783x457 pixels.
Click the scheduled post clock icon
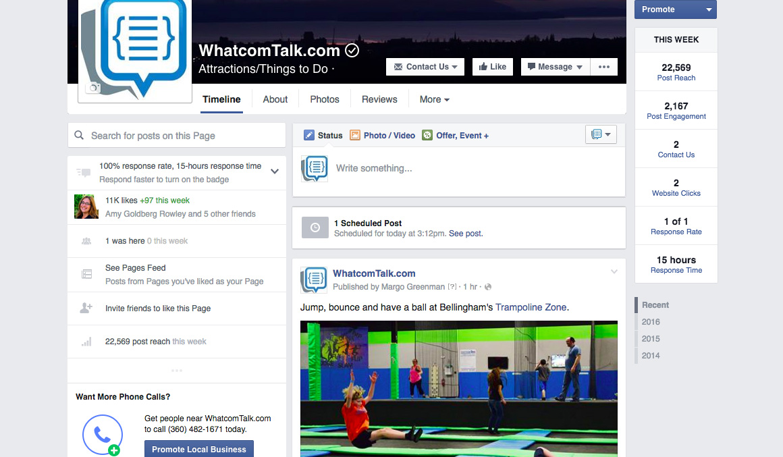[x=315, y=227]
